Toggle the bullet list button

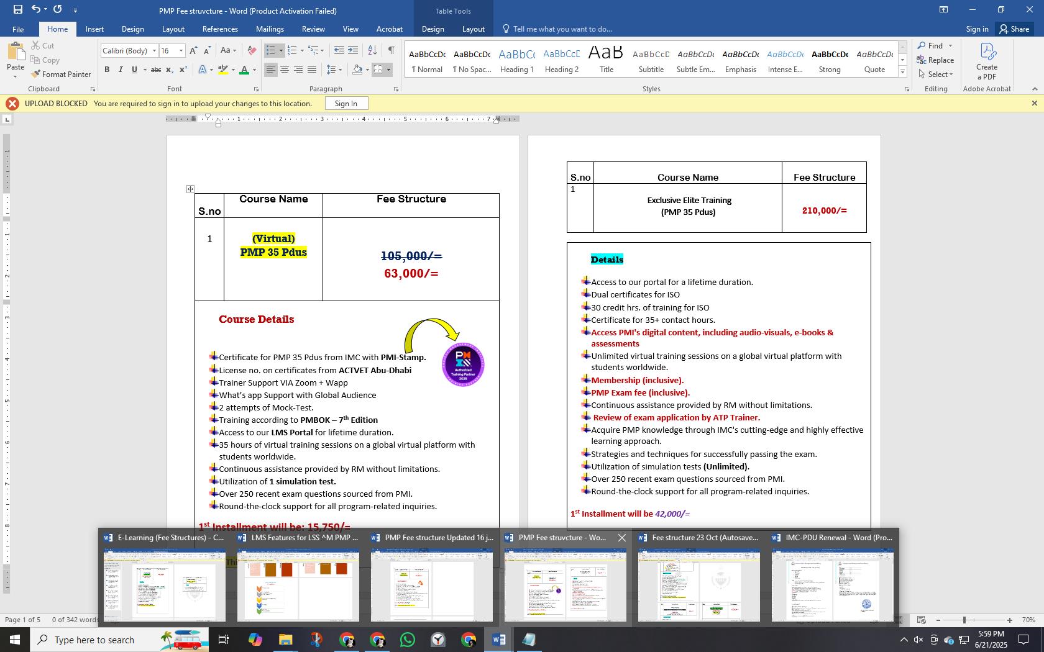[270, 51]
